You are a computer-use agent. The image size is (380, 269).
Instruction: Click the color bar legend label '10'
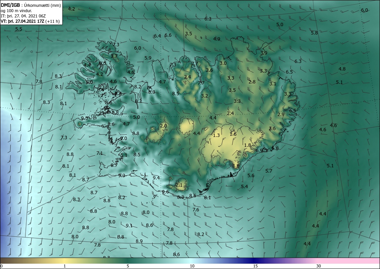[x=192, y=266]
